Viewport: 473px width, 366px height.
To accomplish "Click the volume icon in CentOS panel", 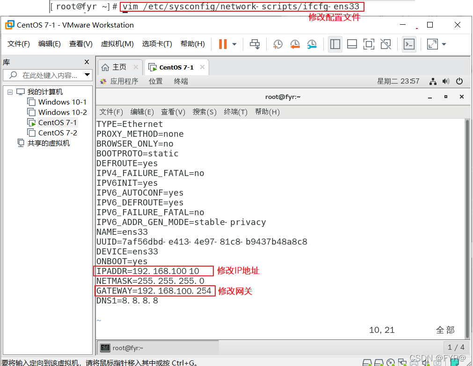I will click(x=446, y=81).
